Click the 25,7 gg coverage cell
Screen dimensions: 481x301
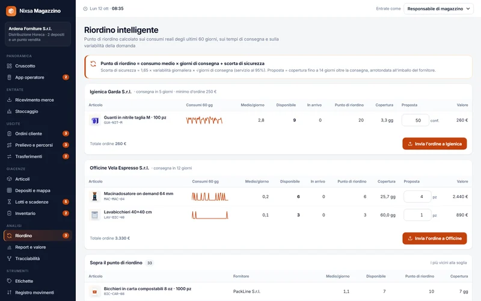click(x=388, y=197)
